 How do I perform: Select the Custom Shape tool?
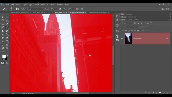(x=7, y=45)
